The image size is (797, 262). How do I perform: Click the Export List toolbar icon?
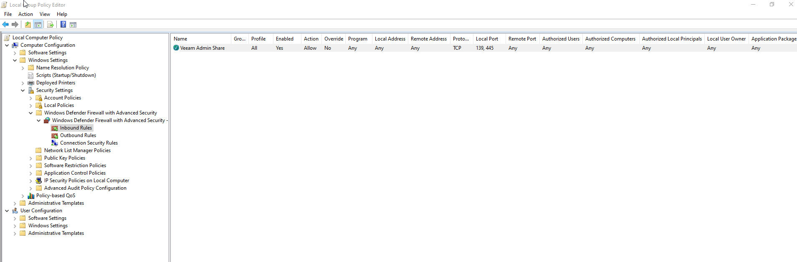pos(51,25)
